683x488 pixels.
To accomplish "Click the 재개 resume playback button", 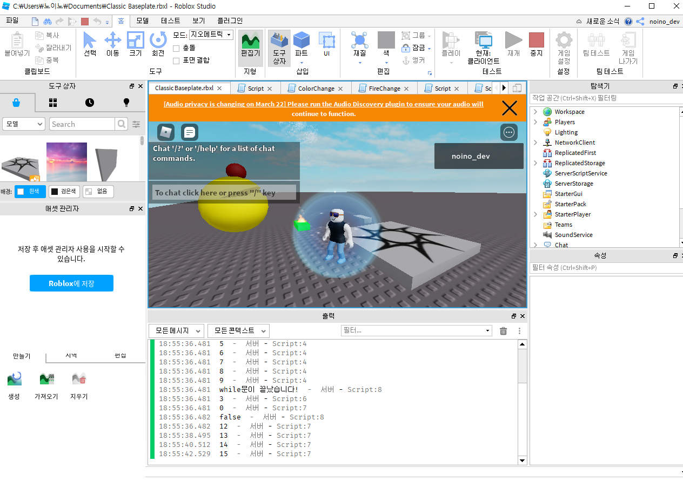I will coord(513,44).
